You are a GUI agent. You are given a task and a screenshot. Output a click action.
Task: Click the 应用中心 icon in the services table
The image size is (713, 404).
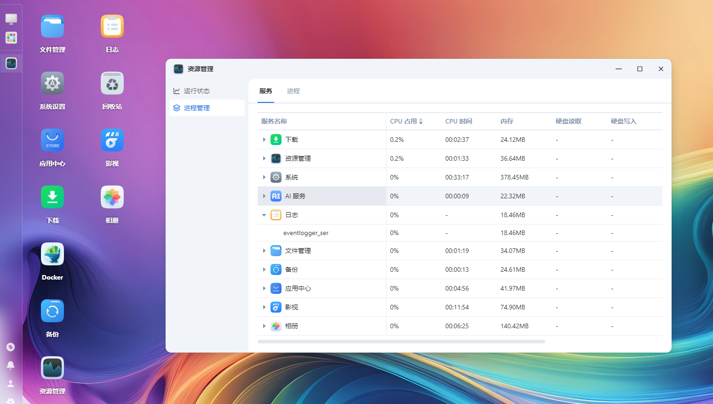click(276, 288)
